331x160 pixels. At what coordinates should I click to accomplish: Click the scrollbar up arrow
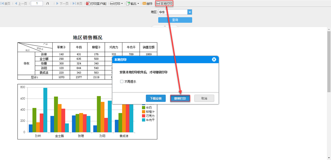point(329,29)
